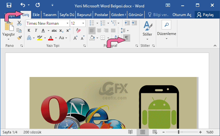
Task: Open the undo history dropdown arrow
Action: (29, 5)
